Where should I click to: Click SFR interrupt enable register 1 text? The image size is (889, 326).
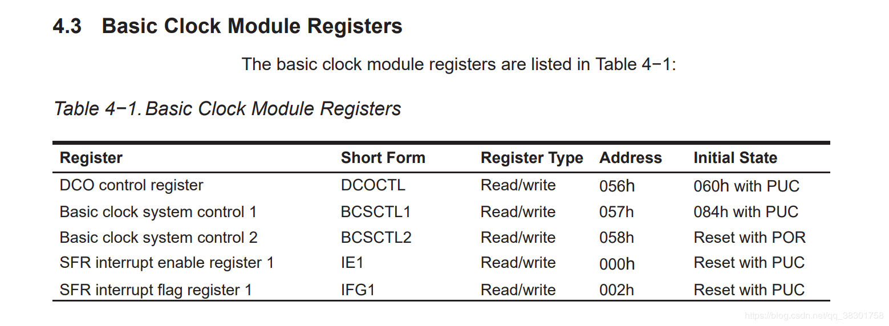[167, 263]
